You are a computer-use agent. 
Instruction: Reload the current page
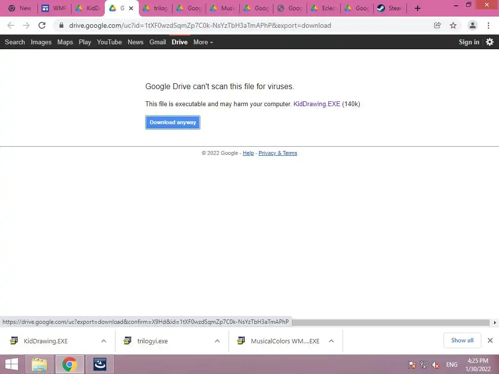(x=42, y=25)
